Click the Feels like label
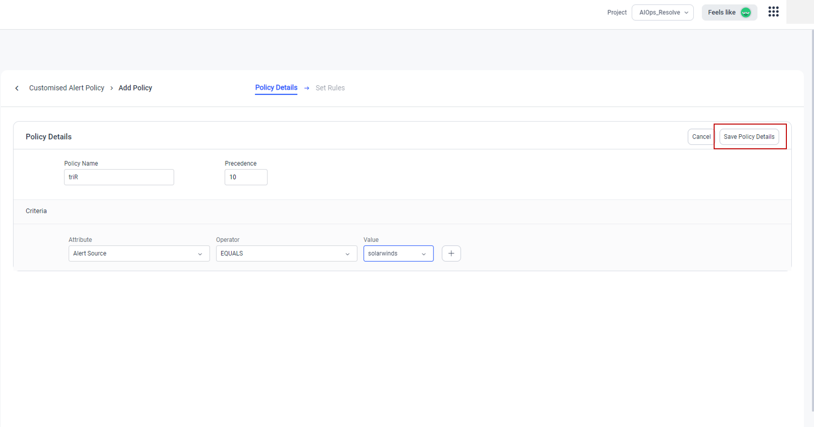 point(721,13)
